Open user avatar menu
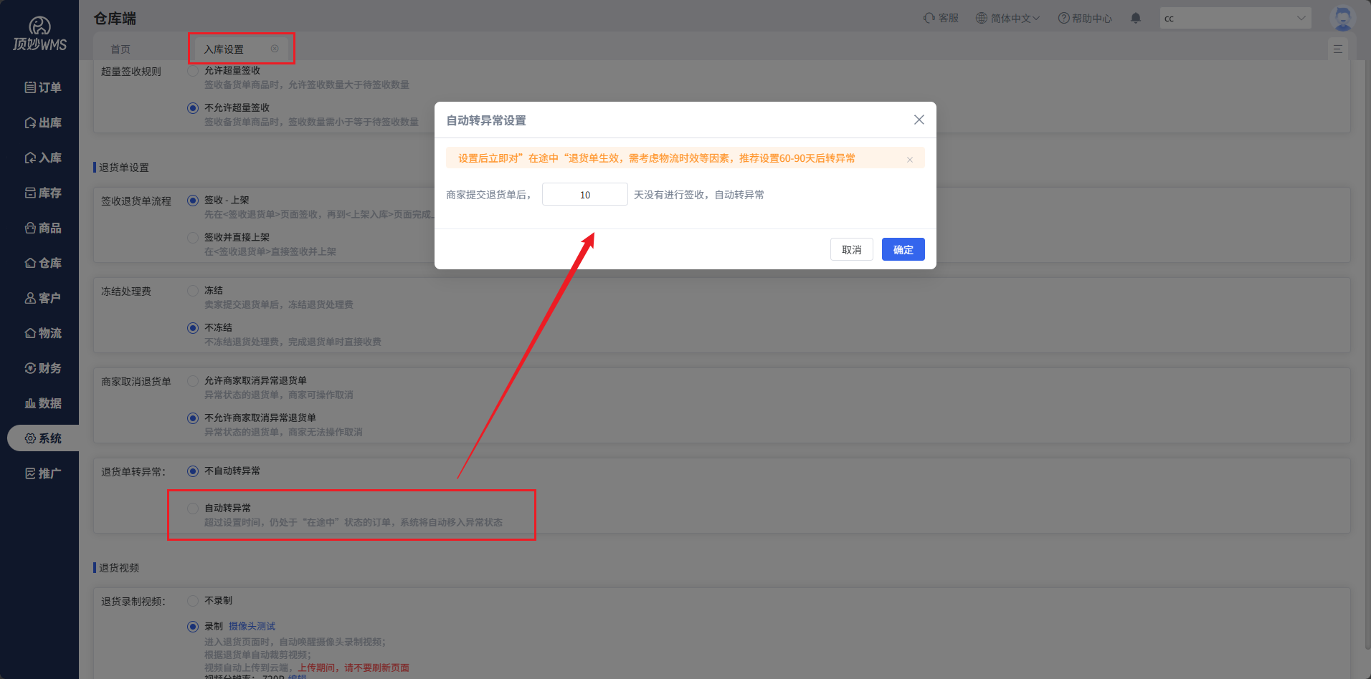1371x679 pixels. click(1342, 18)
